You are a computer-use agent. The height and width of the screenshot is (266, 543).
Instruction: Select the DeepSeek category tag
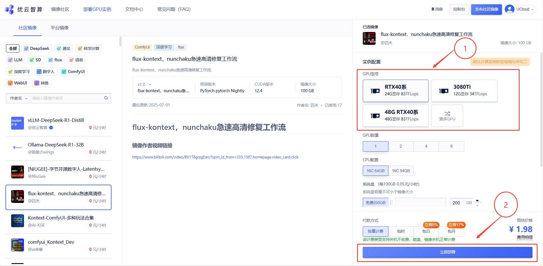click(37, 49)
